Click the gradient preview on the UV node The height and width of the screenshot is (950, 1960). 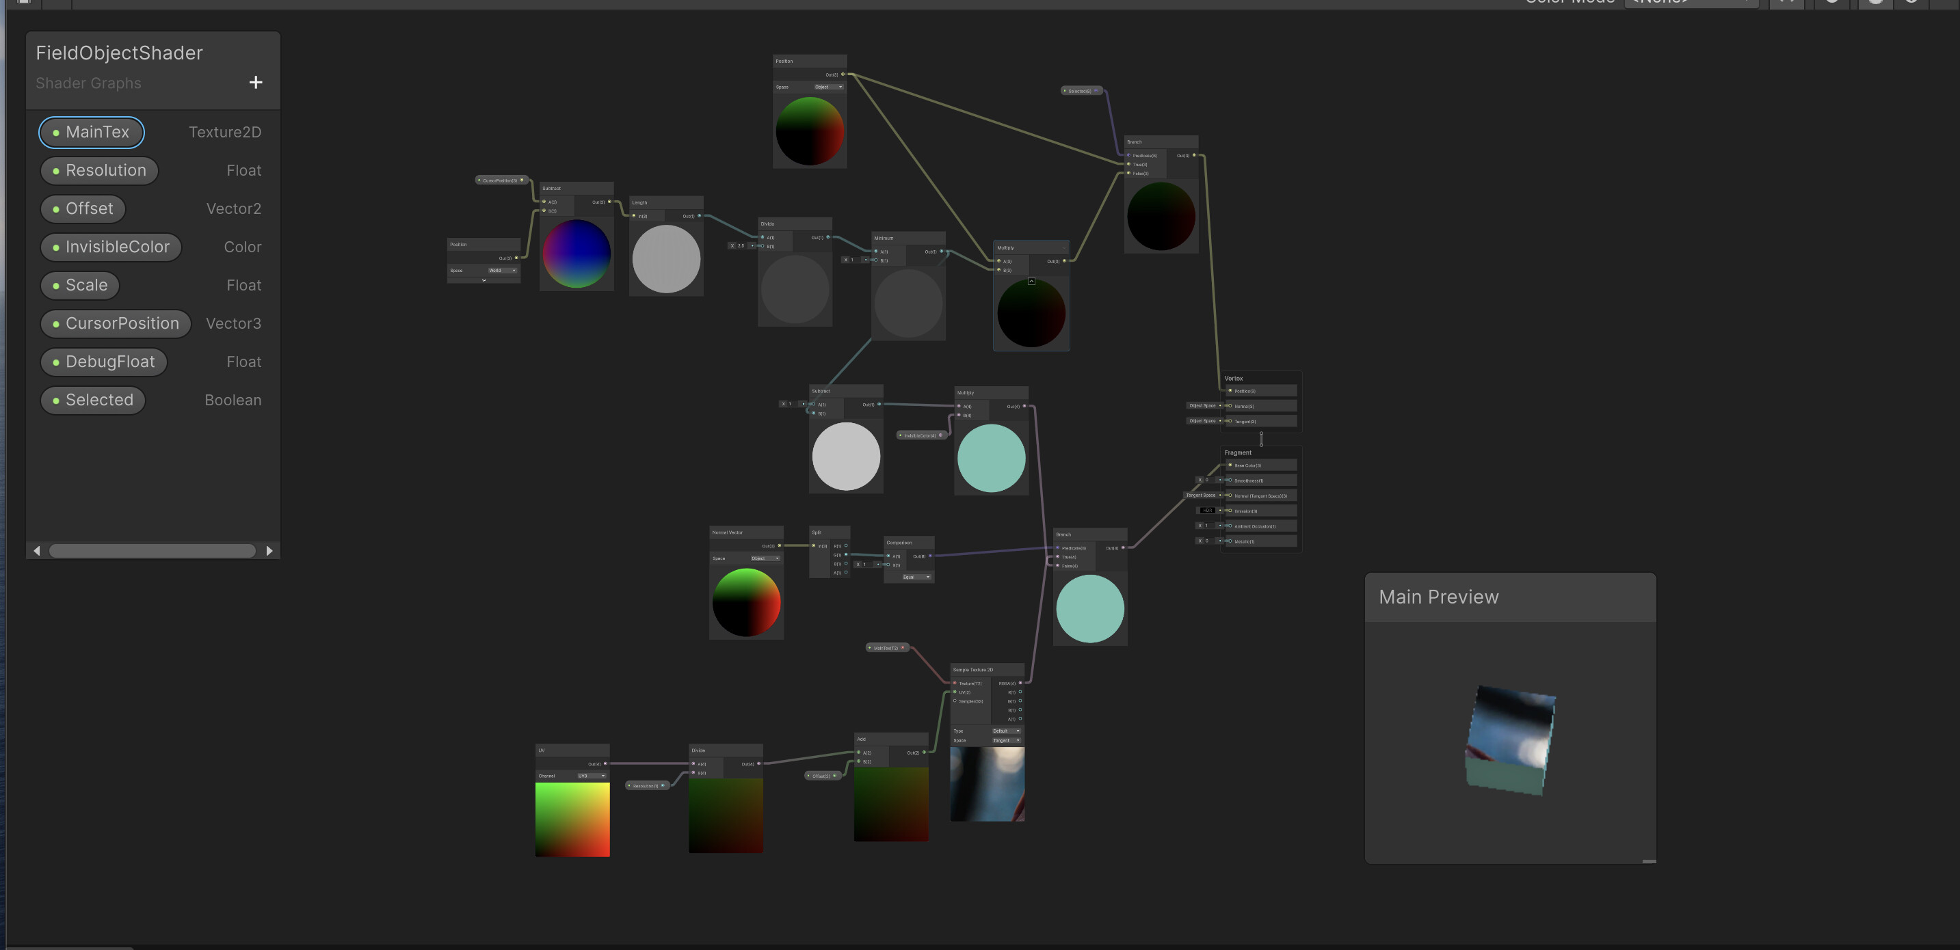[x=572, y=819]
